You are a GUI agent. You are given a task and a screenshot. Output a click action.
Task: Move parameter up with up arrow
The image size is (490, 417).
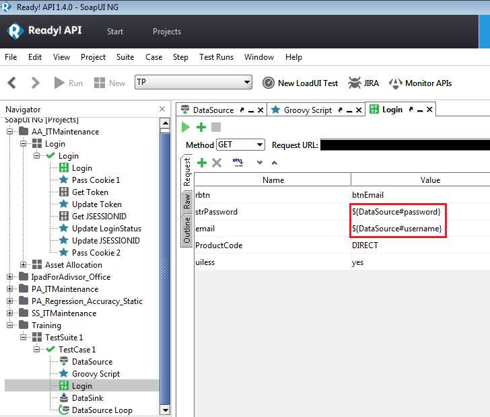(x=275, y=163)
